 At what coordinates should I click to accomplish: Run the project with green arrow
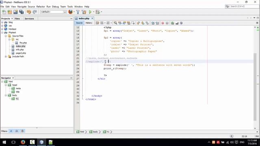click(90, 12)
